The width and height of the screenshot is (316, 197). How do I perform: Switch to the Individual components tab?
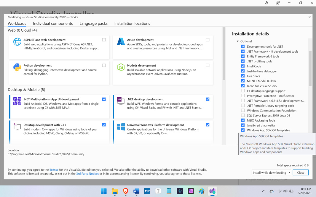tap(53, 23)
